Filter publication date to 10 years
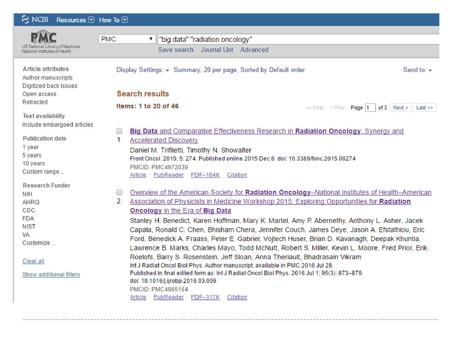This screenshot has width=461, height=345. 34,164
